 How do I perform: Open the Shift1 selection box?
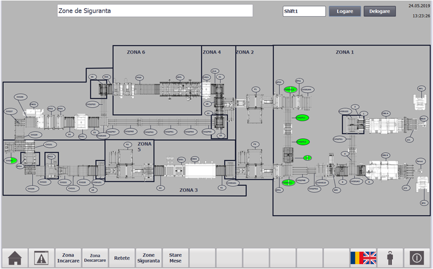304,11
